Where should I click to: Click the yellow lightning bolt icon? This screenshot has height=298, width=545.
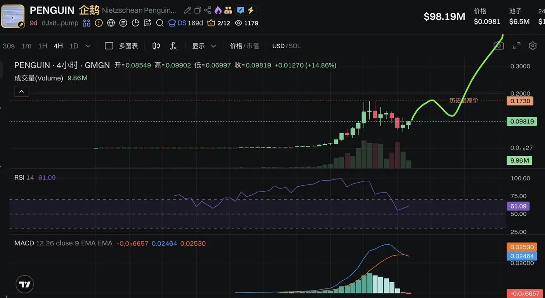pos(250,10)
